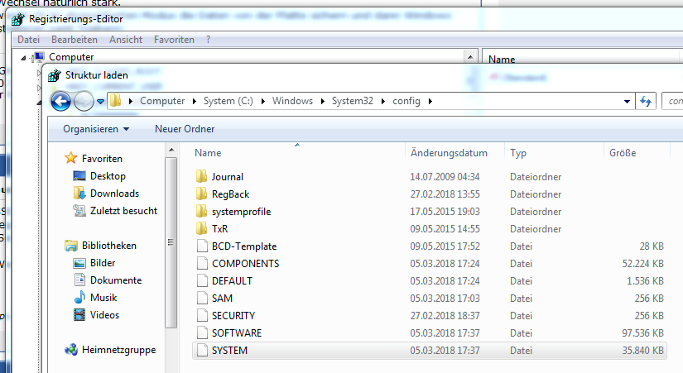683x373 pixels.
Task: Select the BCD-Template file icon
Action: coord(202,246)
